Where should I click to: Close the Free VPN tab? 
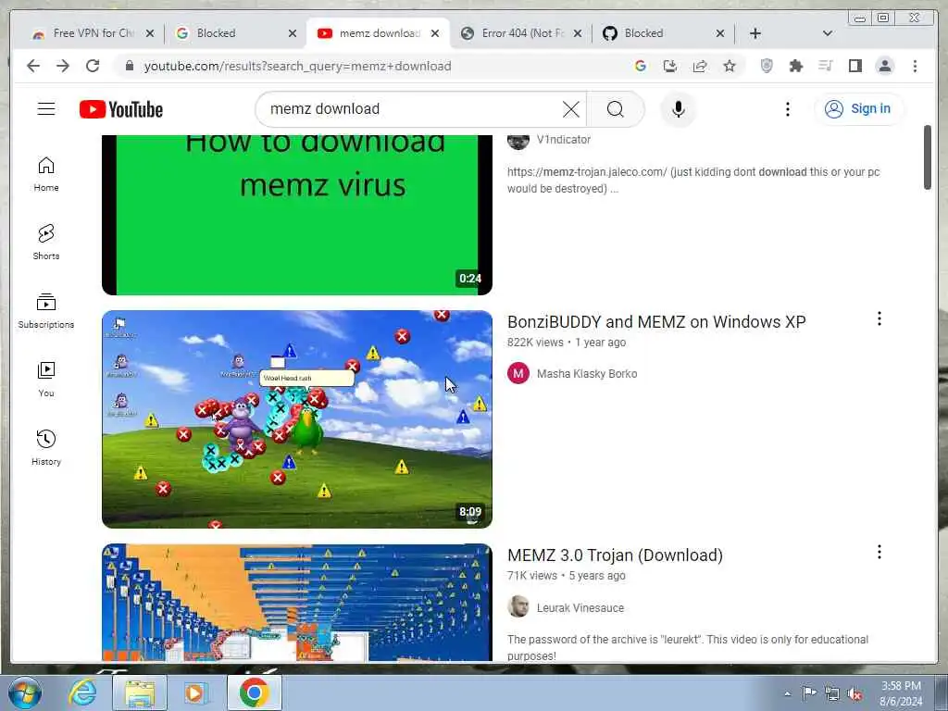tap(150, 33)
